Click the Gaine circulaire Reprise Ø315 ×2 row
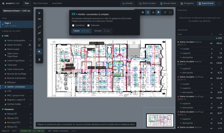This screenshot has height=133, width=224. [x=200, y=43]
